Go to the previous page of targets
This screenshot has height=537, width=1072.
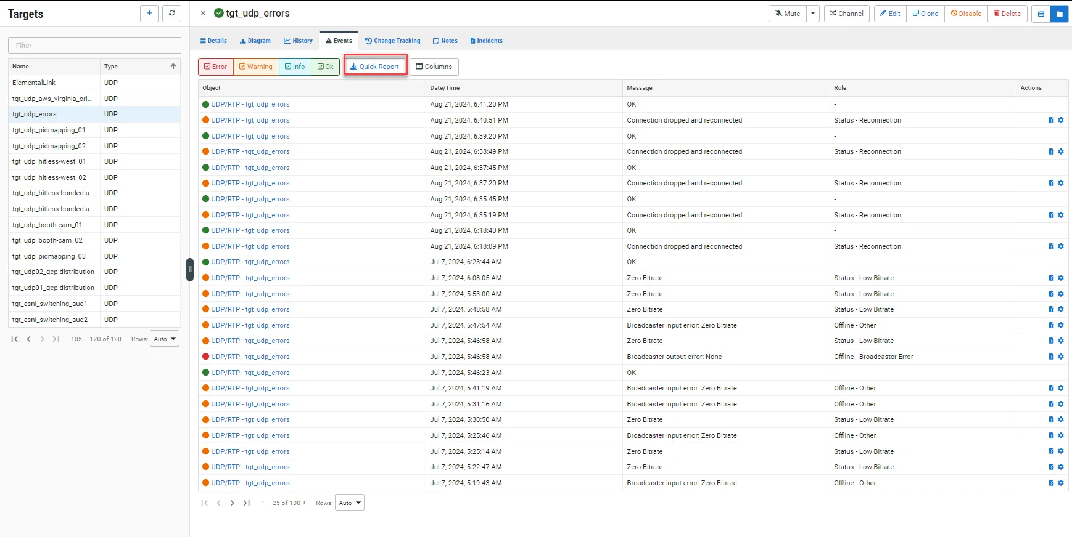coord(28,339)
